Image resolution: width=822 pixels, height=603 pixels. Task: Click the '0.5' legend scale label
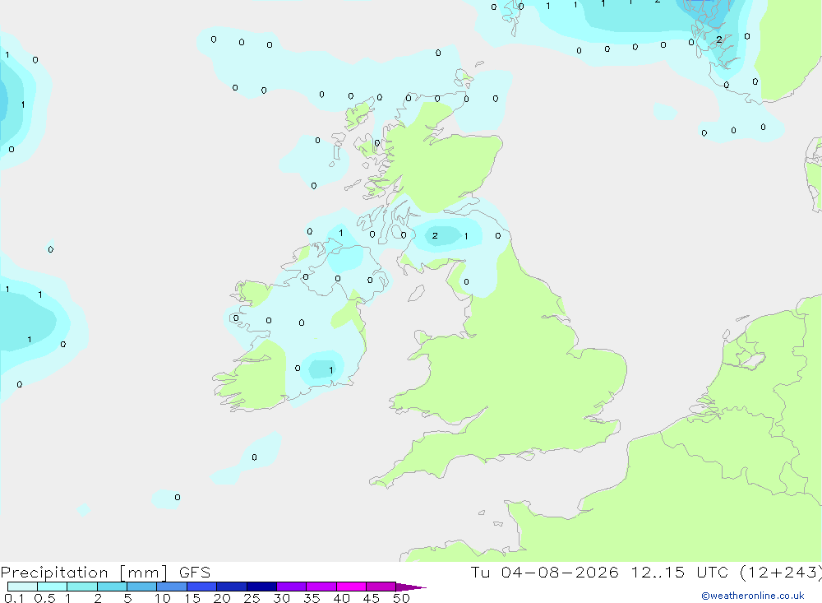(x=44, y=598)
